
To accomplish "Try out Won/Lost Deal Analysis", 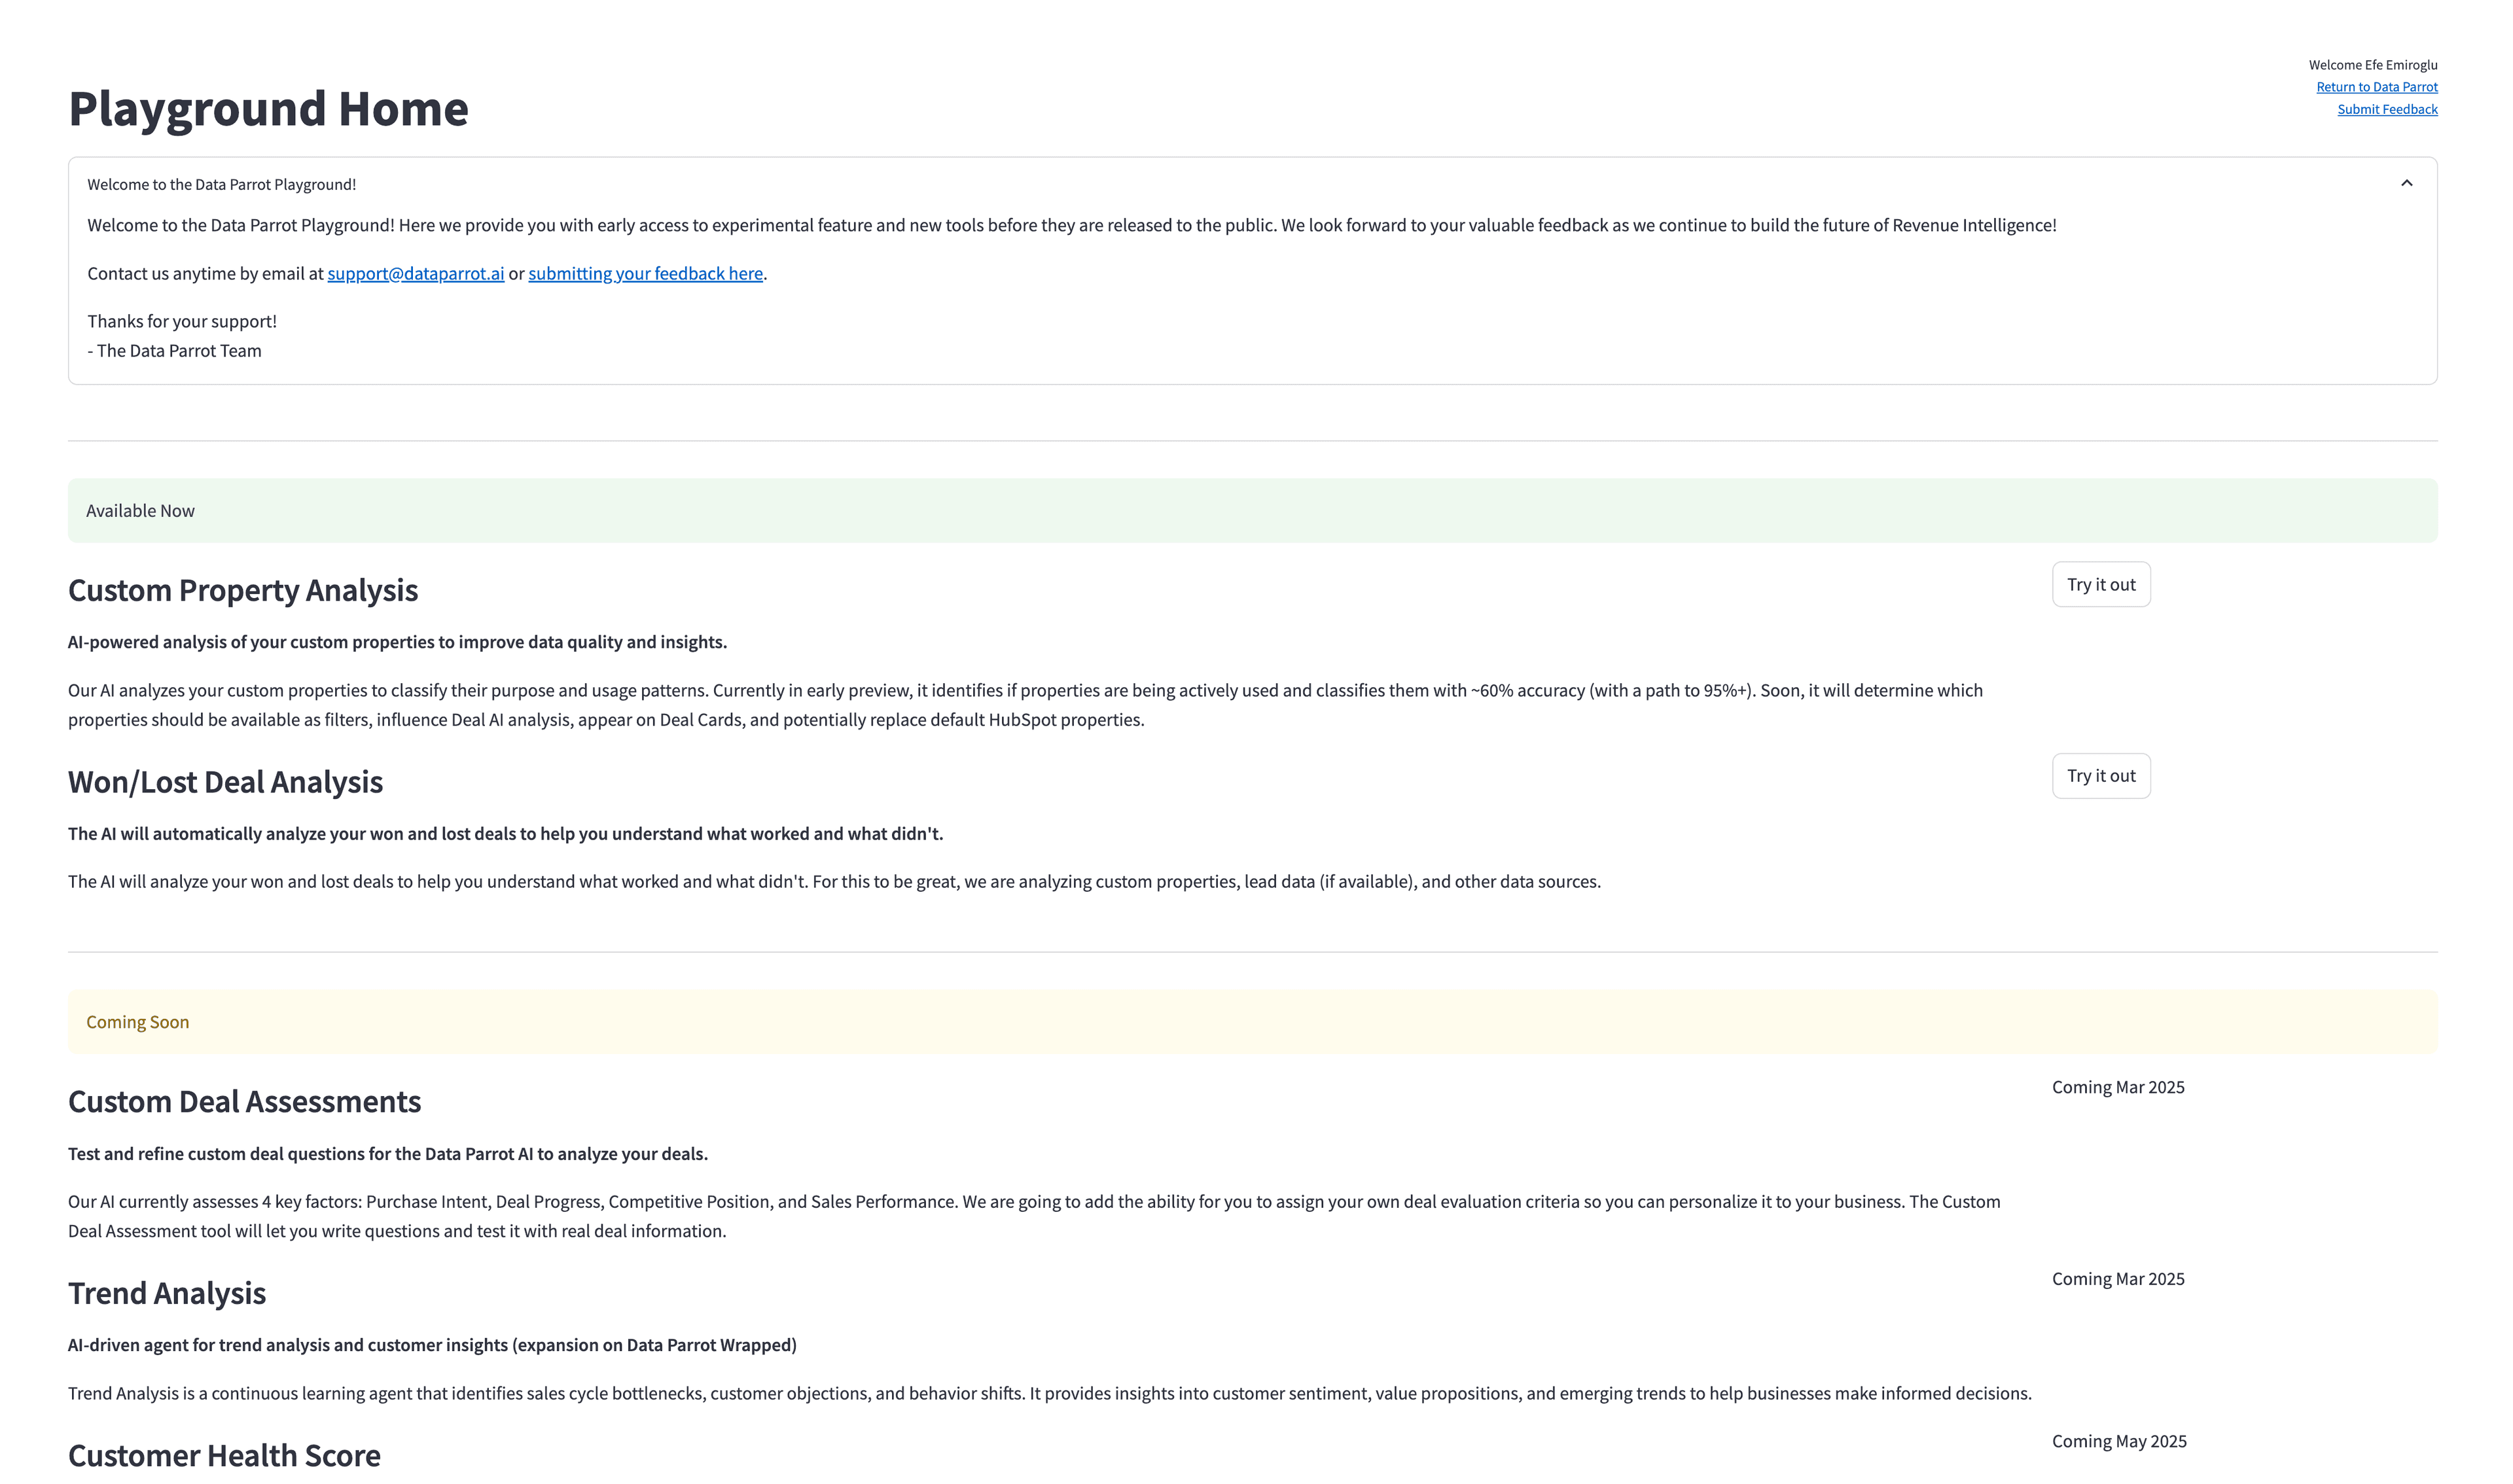I will (x=2100, y=775).
